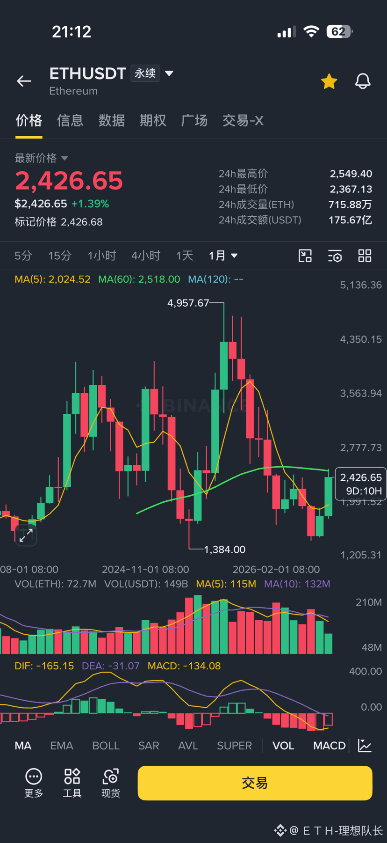
Task: Select the 1天 chart interval
Action: pos(185,256)
